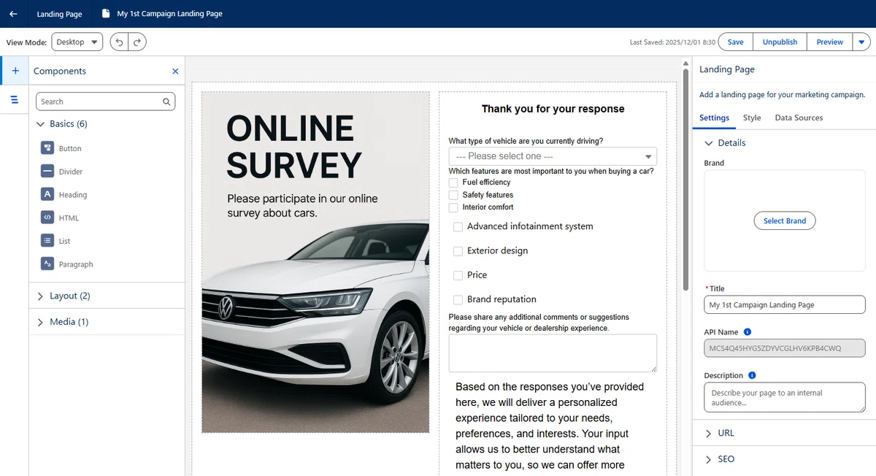
Task: Select the Online Survey car image
Action: [315, 261]
